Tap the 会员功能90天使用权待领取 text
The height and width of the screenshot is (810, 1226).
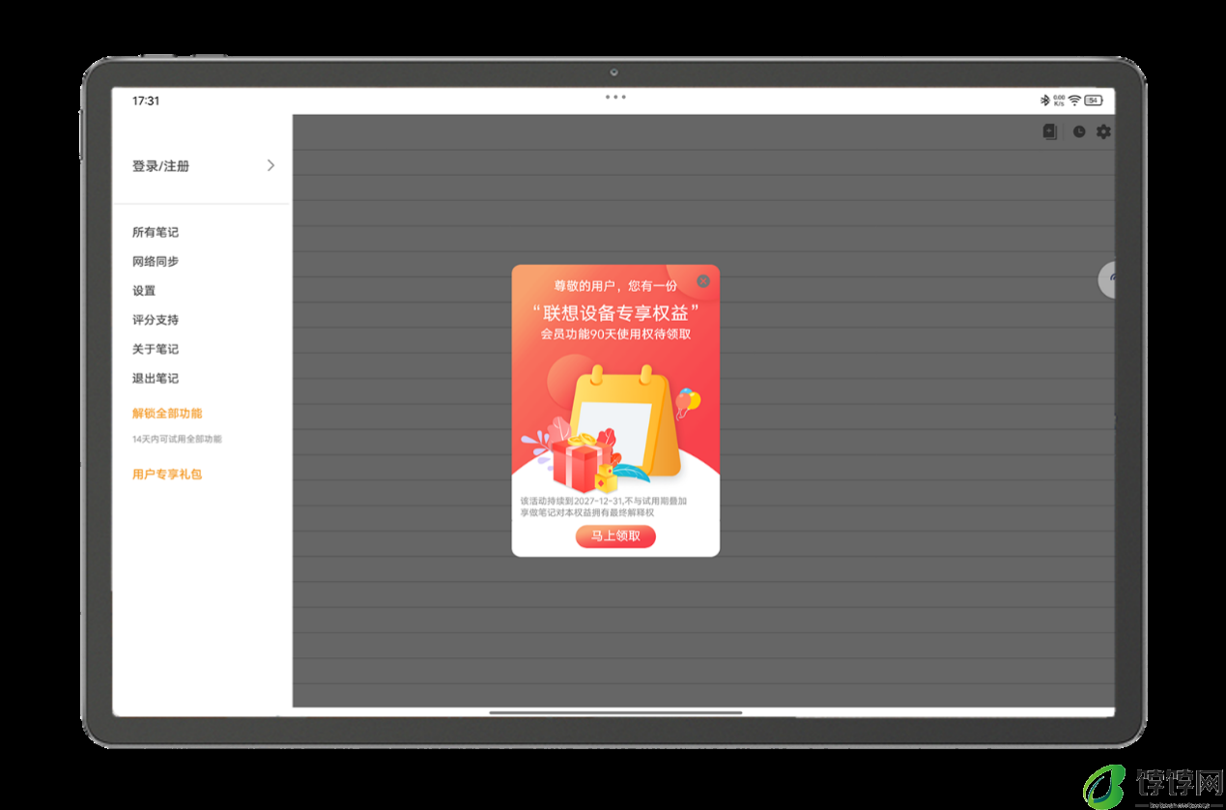tap(615, 334)
